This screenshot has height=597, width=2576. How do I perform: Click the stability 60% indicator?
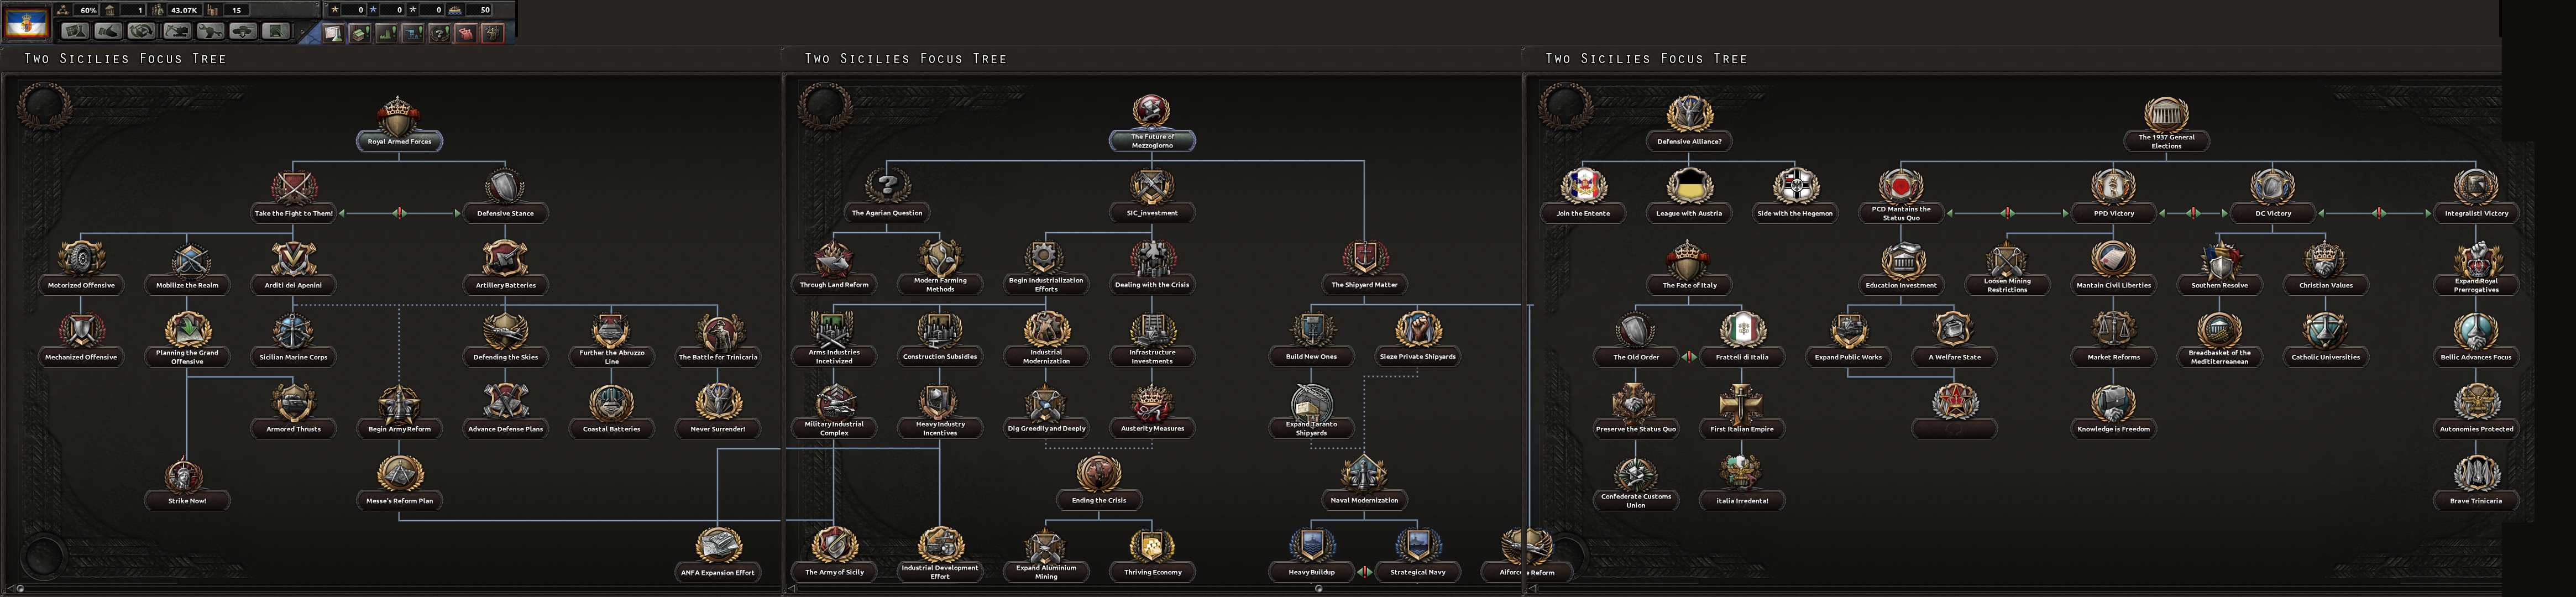pyautogui.click(x=77, y=10)
